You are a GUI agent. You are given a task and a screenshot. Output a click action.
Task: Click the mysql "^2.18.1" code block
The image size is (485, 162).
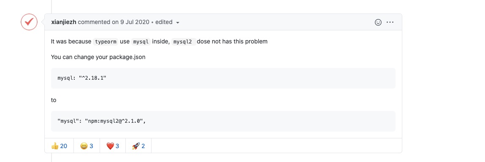point(223,78)
